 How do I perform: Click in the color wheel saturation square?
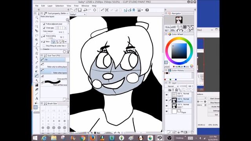[179, 51]
